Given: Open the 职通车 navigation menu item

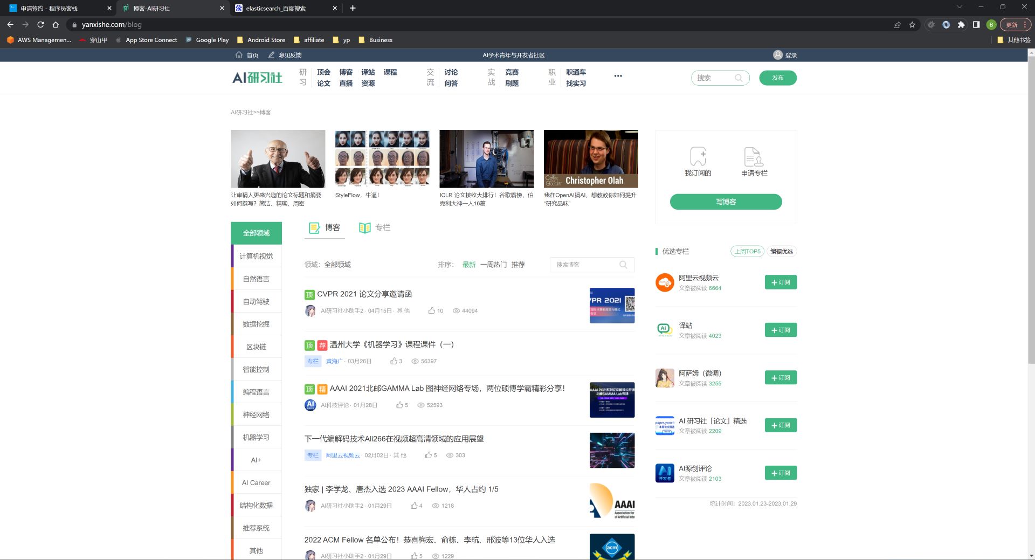Looking at the screenshot, I should (x=576, y=72).
